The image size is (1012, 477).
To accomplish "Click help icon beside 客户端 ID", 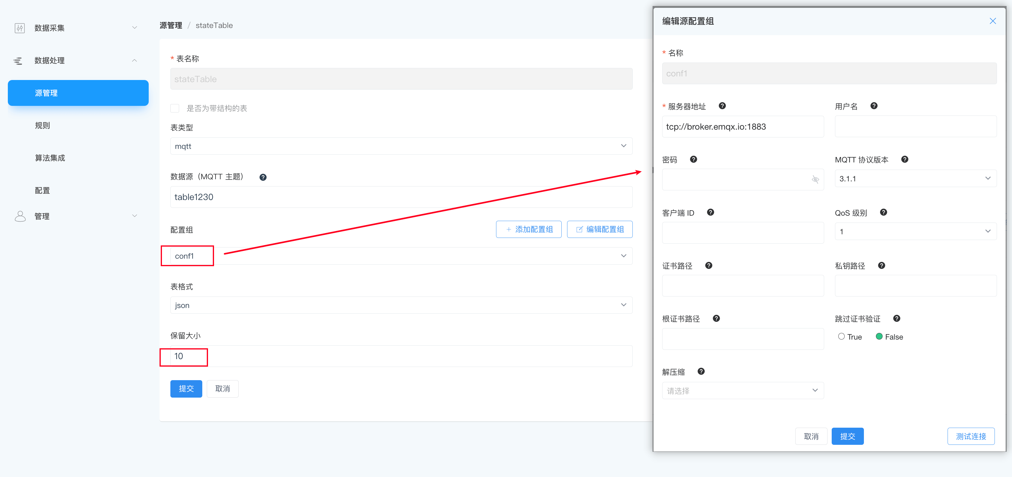I will [710, 212].
